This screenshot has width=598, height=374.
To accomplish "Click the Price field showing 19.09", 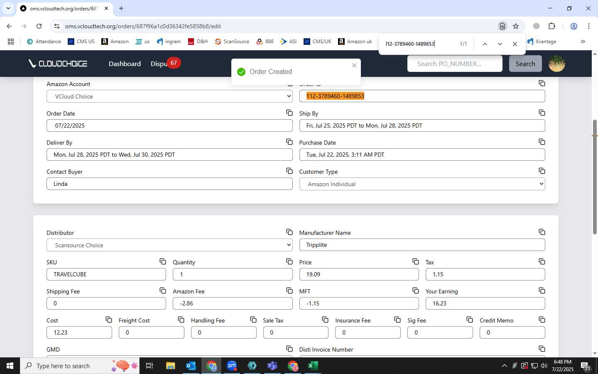I will tap(359, 274).
